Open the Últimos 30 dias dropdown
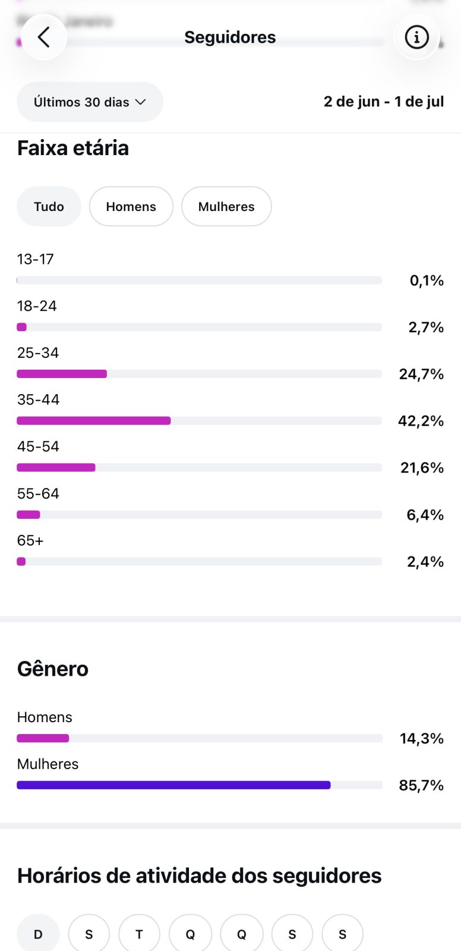The height and width of the screenshot is (951, 461). [x=90, y=102]
